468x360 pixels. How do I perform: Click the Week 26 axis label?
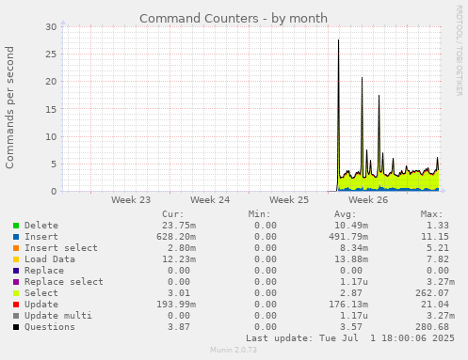(368, 200)
